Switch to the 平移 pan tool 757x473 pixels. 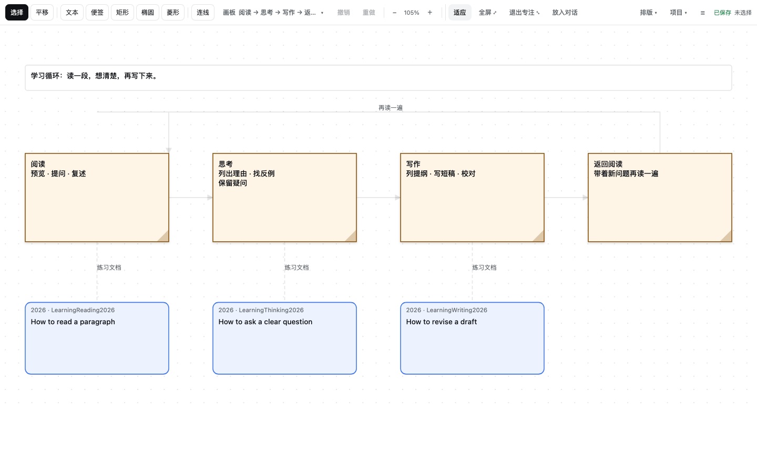[x=42, y=13]
